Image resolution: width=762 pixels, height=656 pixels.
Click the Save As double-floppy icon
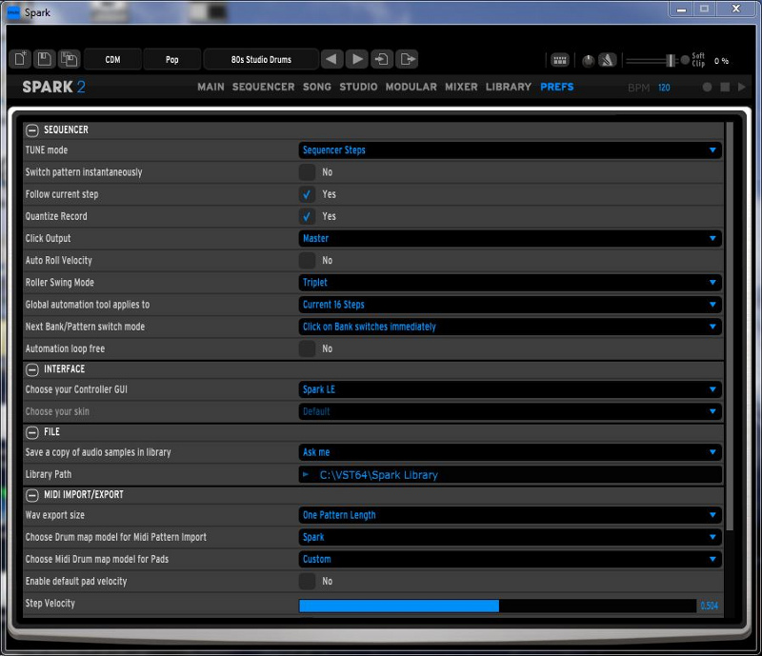69,59
